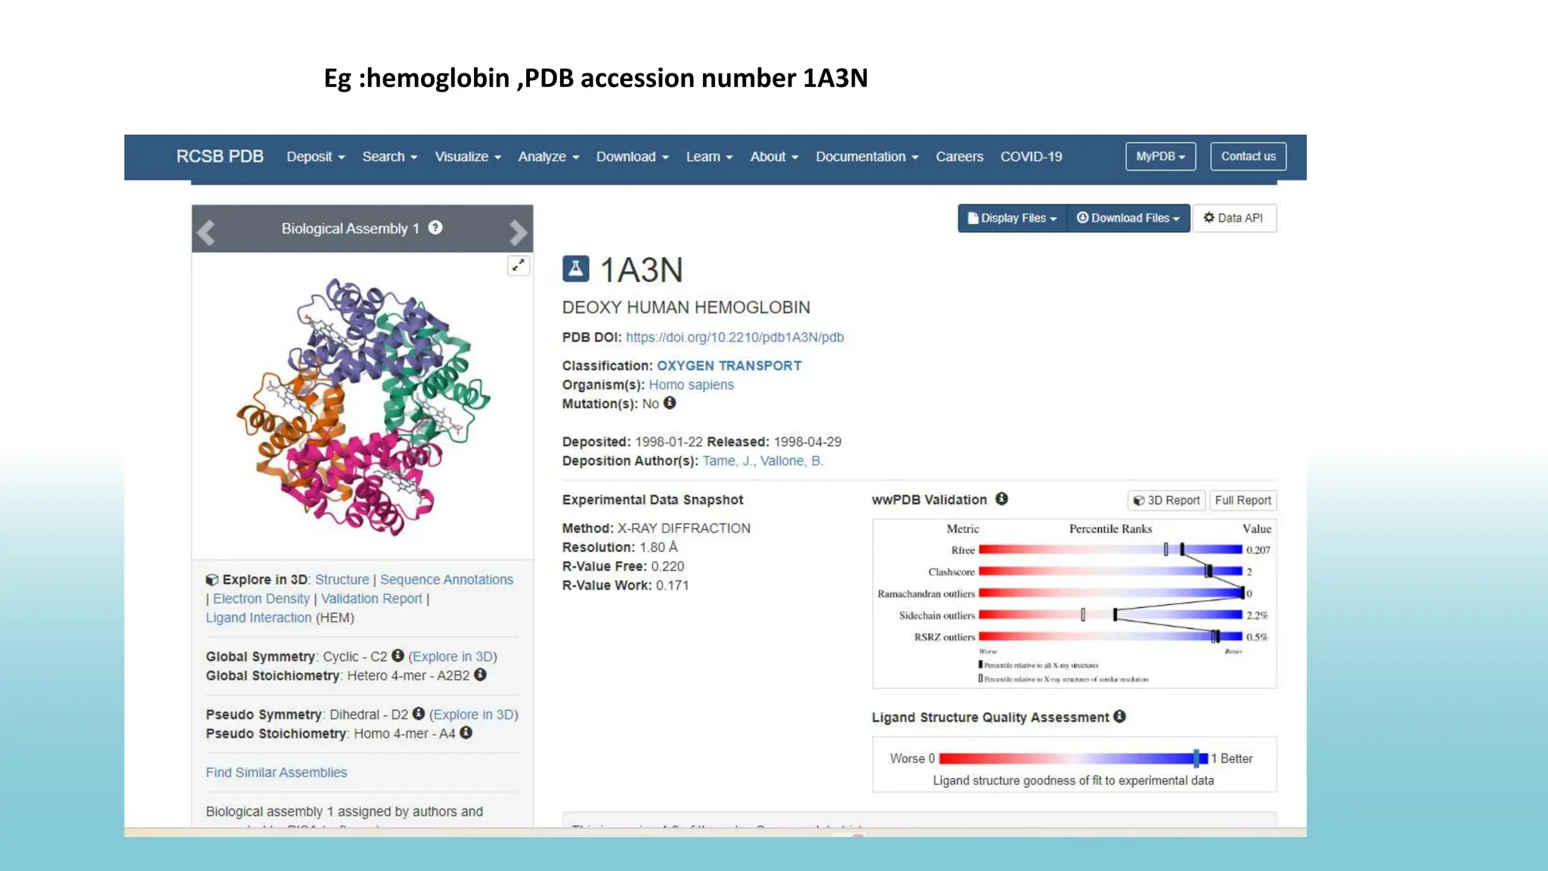
Task: Click the 3D Report button
Action: (x=1166, y=501)
